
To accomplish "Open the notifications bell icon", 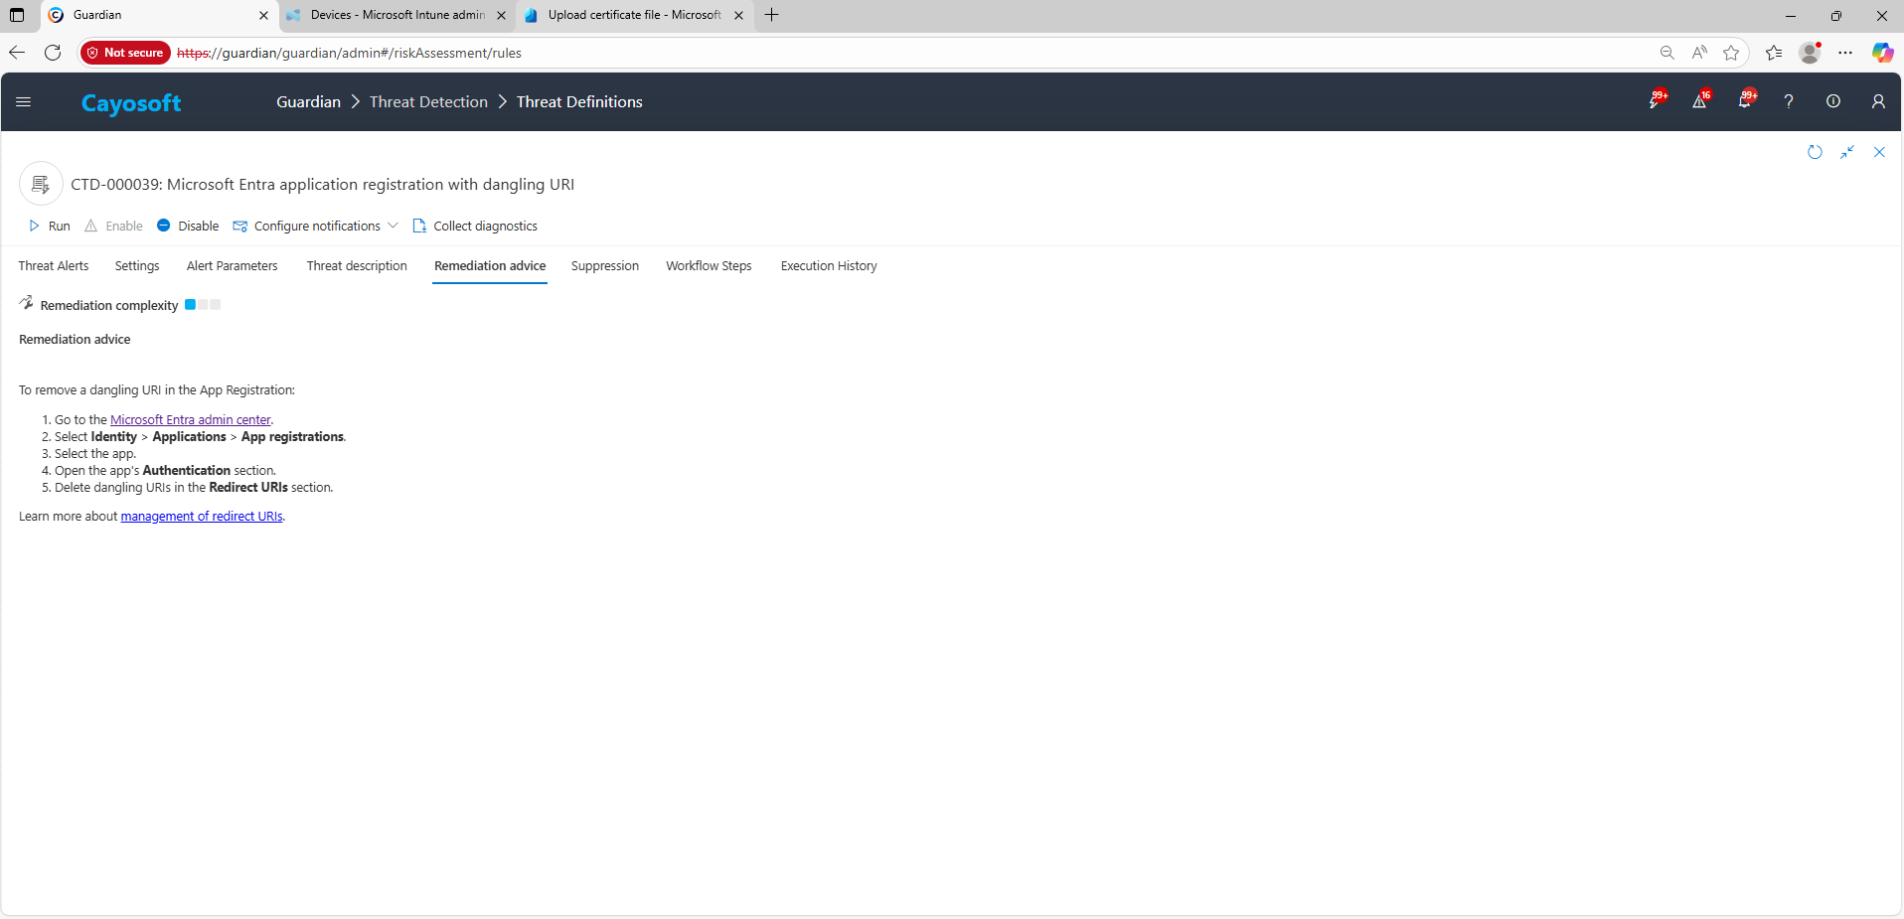I will click(x=1744, y=101).
